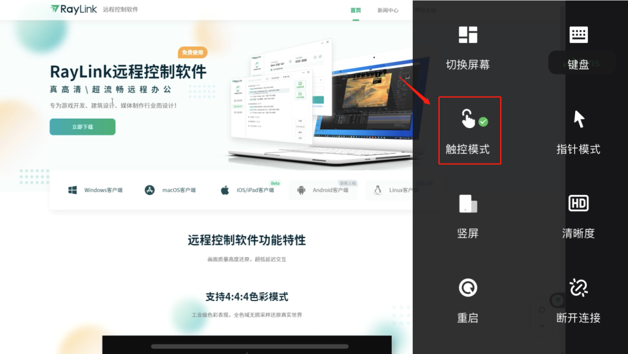This screenshot has width=628, height=354.
Task: Click the RayLink logo in header
Action: point(74,9)
